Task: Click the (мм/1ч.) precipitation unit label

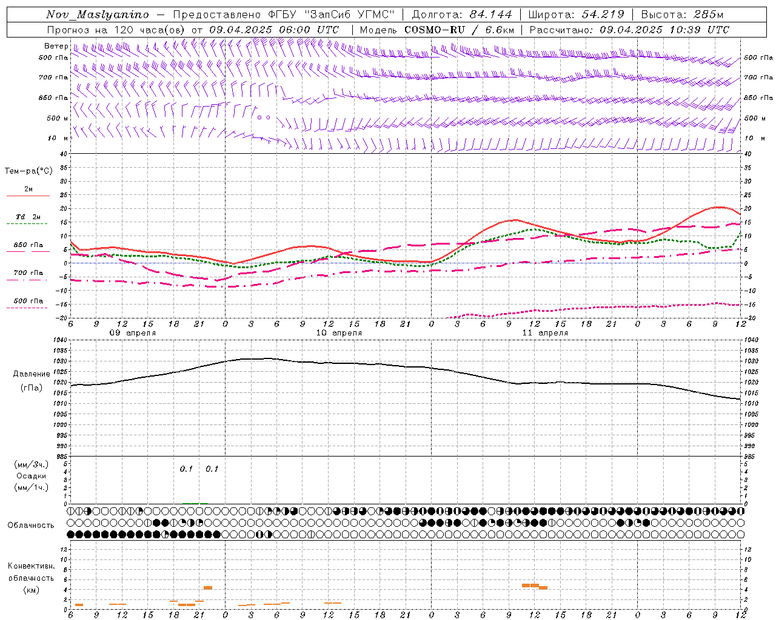Action: [32, 487]
